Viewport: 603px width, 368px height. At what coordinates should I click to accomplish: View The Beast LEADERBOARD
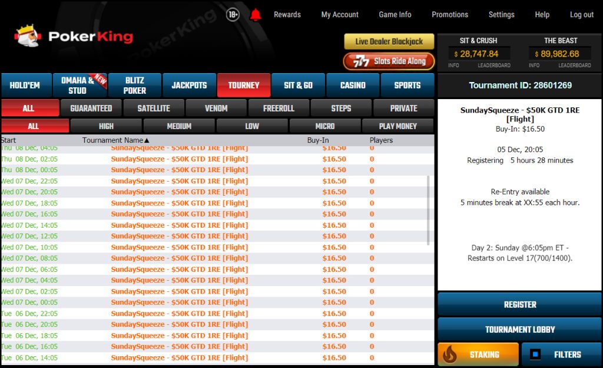click(575, 65)
